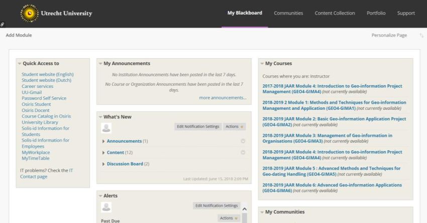The image size is (427, 223).
Task: Open the Support tab
Action: (406, 13)
